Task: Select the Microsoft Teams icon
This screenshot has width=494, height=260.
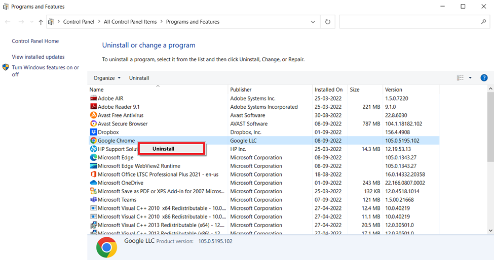Action: coord(93,200)
